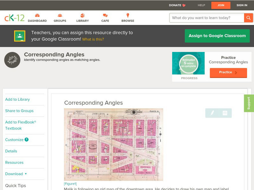Click the Corresponding Angles triangle concept icon
This screenshot has height=190, width=254.
[12, 60]
